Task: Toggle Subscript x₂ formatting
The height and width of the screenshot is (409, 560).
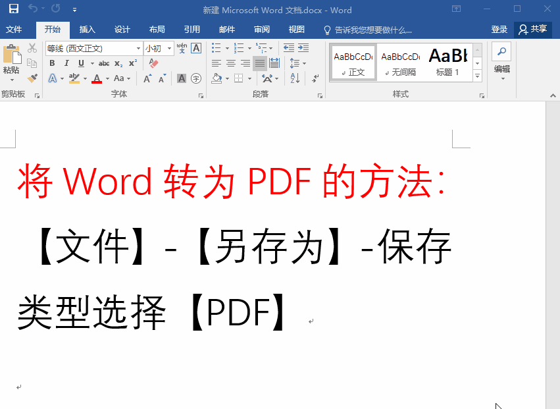Action: [x=118, y=64]
